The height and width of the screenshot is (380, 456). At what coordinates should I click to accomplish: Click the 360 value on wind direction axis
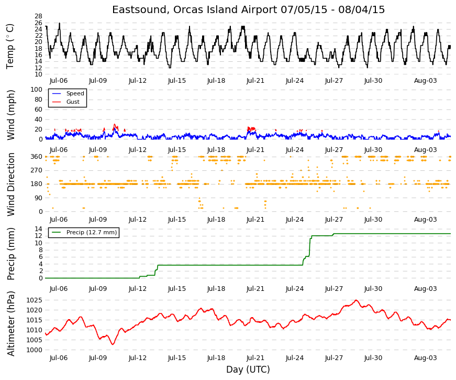coord(37,157)
